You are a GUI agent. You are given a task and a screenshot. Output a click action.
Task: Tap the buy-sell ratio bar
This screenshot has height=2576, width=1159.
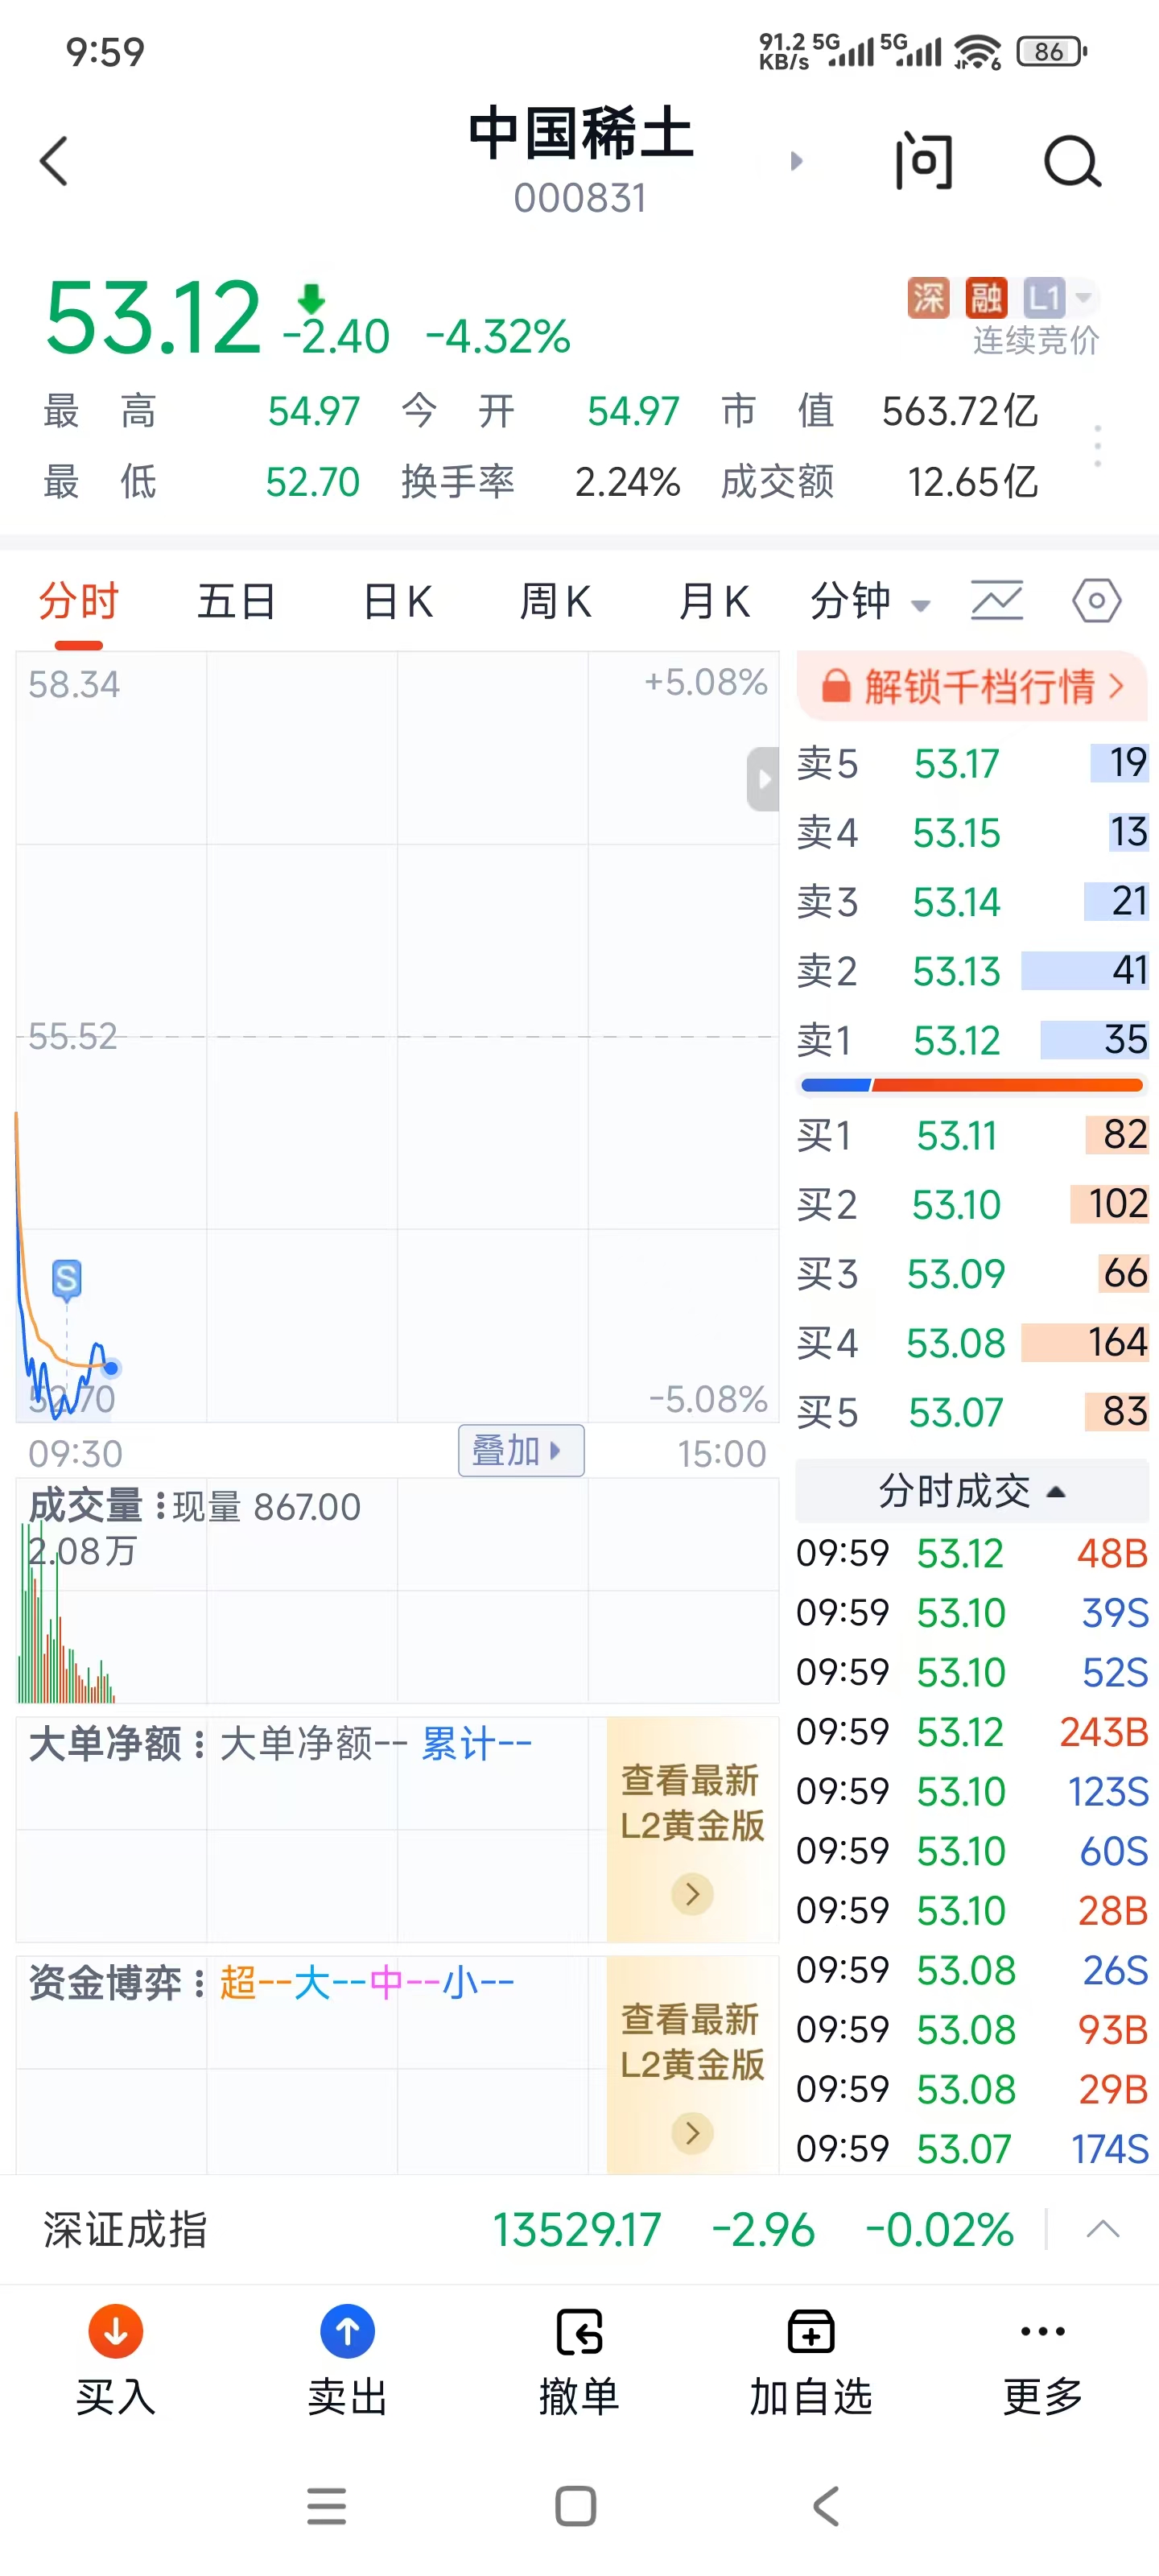click(972, 1085)
